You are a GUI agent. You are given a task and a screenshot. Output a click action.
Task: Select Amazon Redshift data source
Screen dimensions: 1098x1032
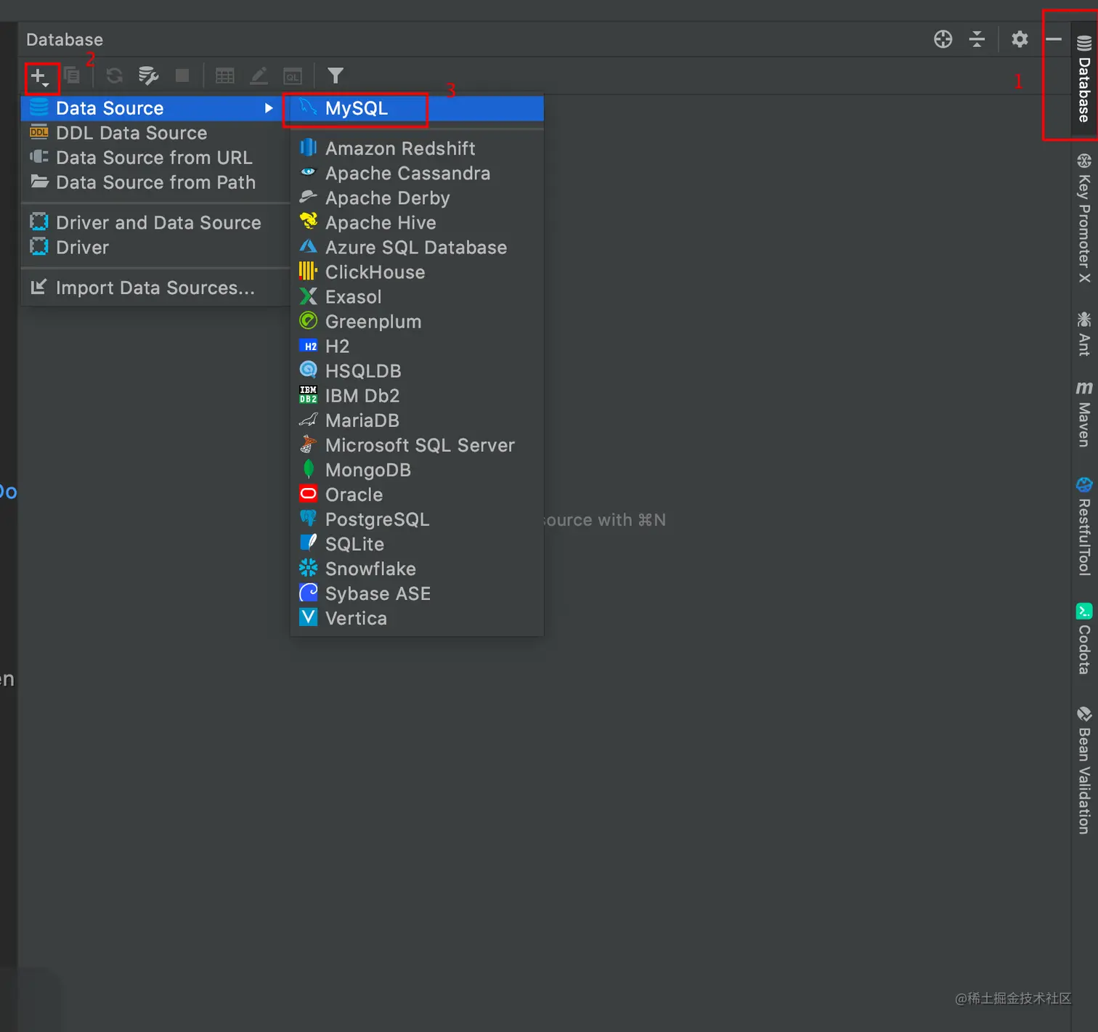tap(417, 148)
